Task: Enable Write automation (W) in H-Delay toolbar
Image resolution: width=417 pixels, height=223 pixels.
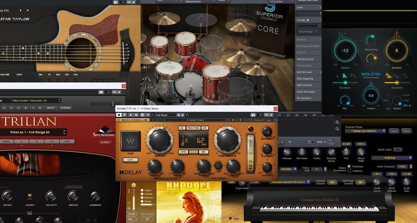Action: 136,115
